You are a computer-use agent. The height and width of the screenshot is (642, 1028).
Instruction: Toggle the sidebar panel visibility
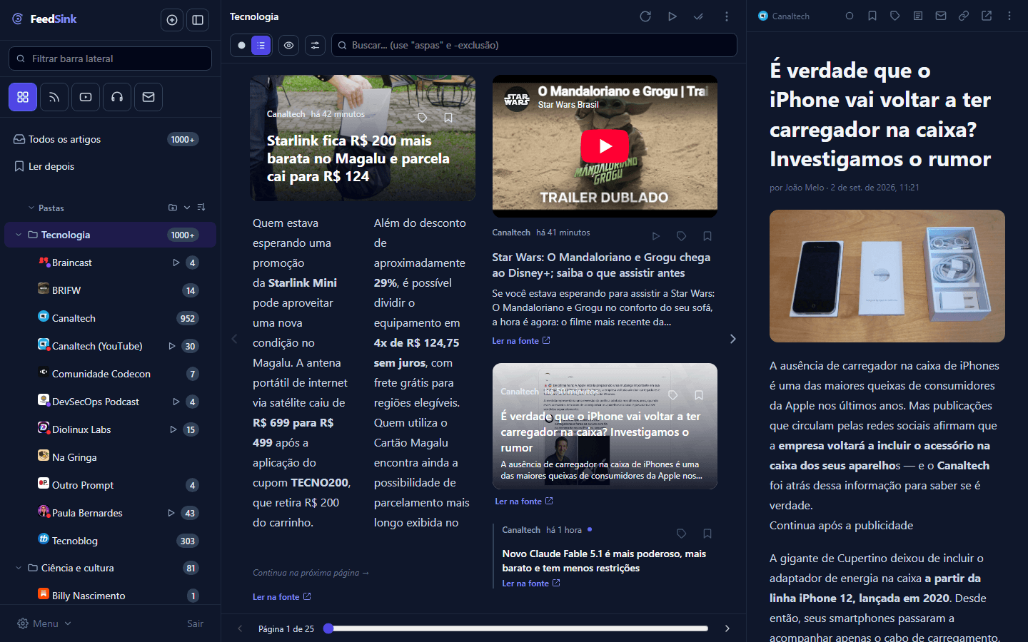point(198,20)
